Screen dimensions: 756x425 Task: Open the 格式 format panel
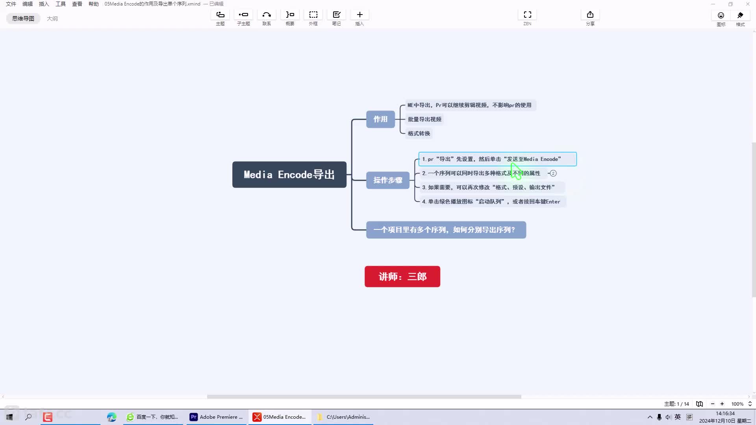740,18
